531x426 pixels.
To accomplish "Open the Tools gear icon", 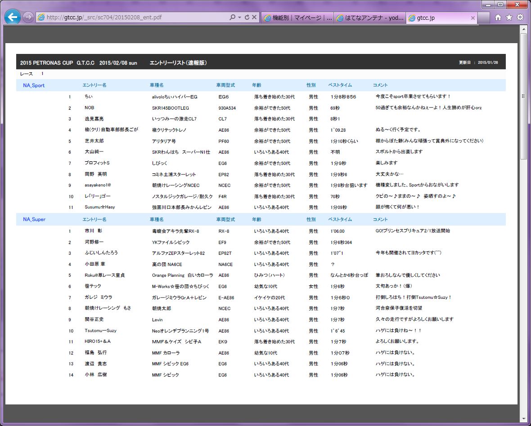I will pos(520,18).
